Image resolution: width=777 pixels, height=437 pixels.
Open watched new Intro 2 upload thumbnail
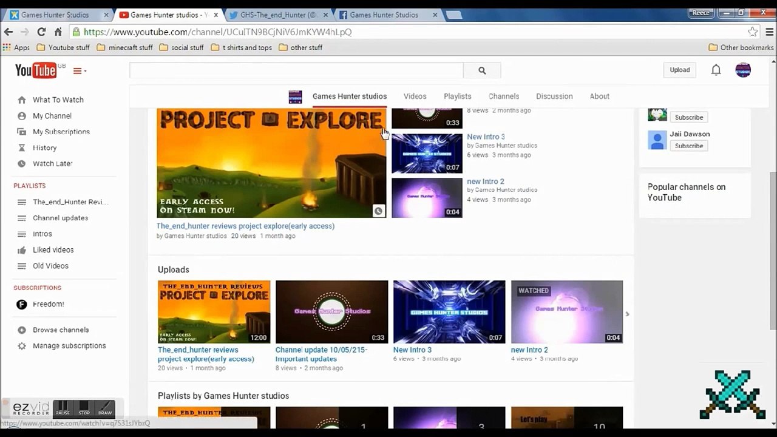(567, 312)
